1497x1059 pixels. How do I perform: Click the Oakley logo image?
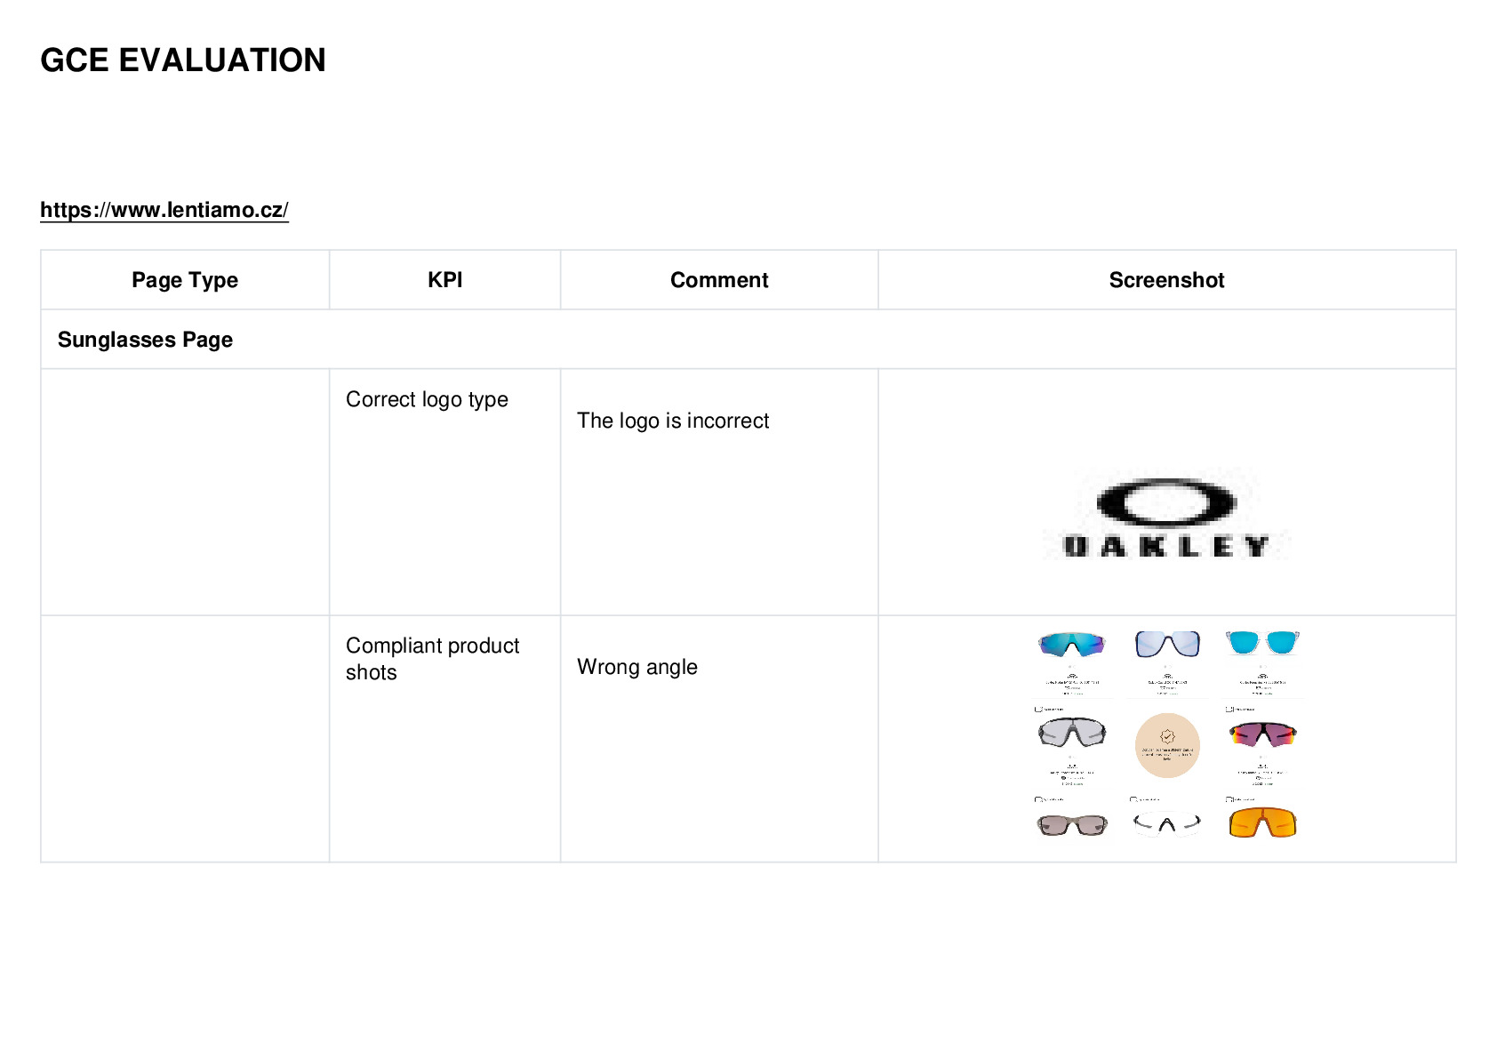click(1166, 516)
